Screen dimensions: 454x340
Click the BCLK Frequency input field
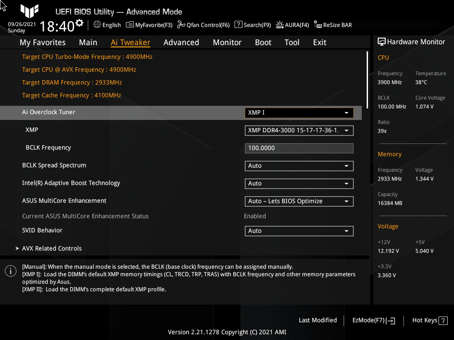(299, 148)
